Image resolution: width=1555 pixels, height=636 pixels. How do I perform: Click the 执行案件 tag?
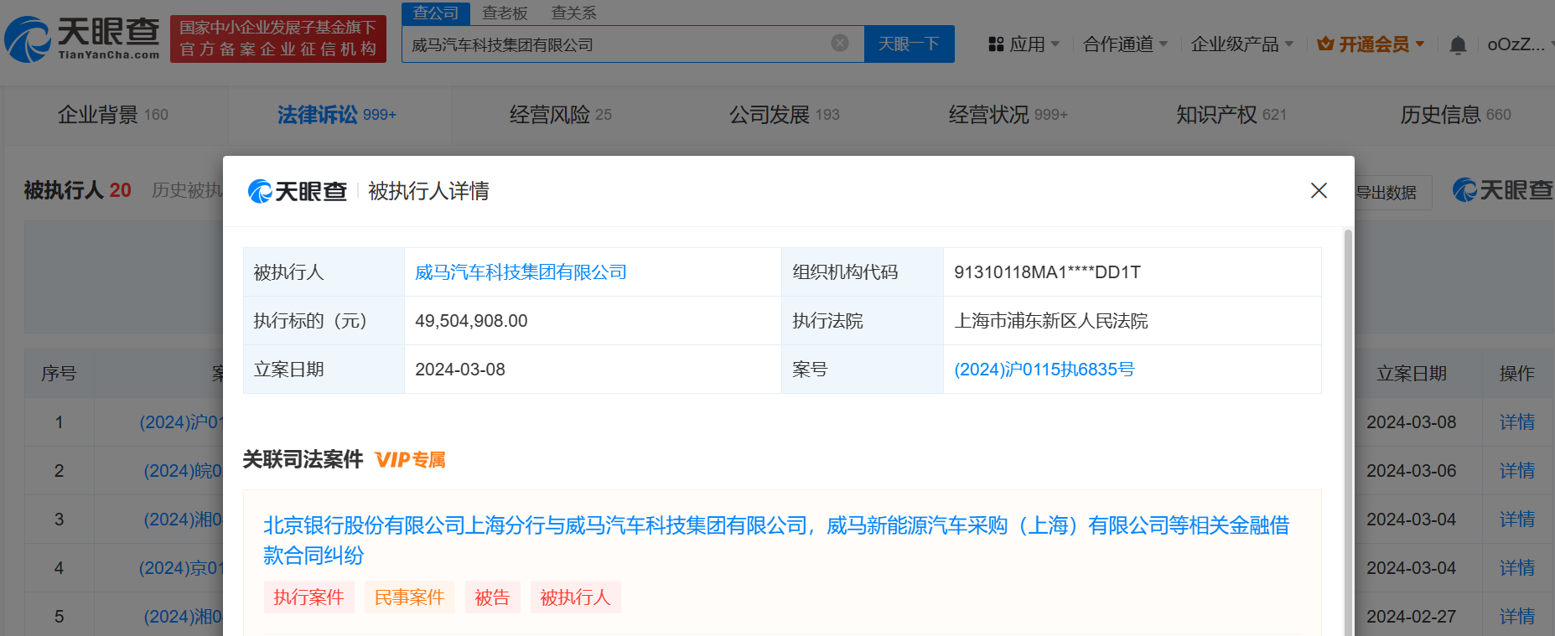[308, 597]
